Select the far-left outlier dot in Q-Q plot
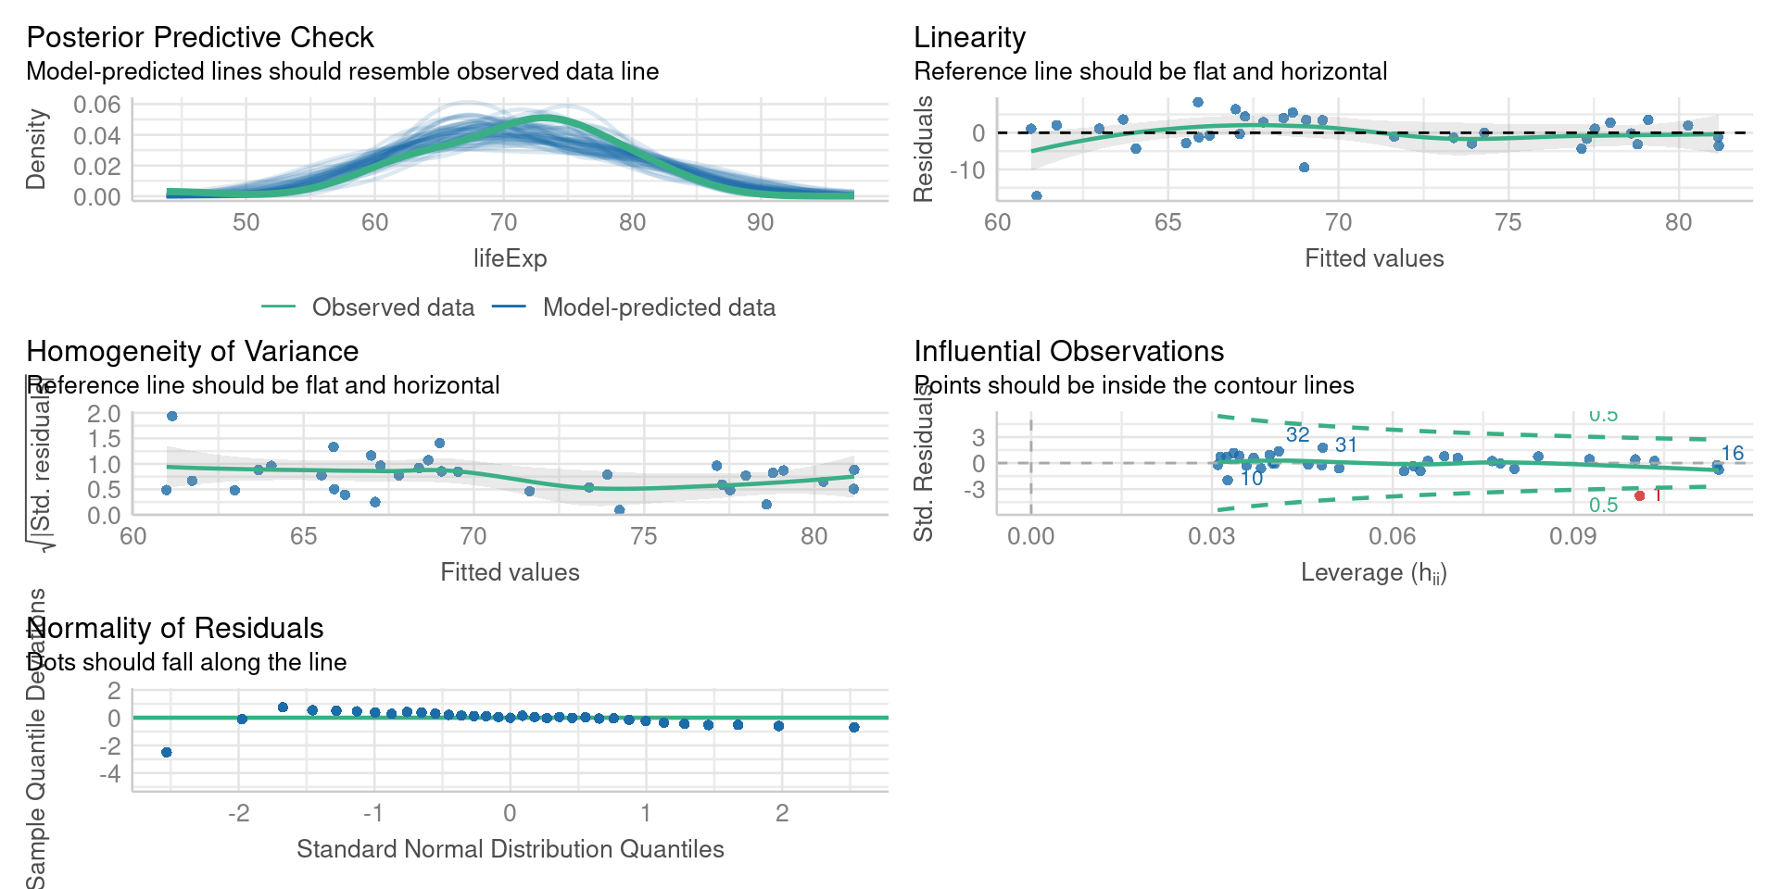This screenshot has height=889, width=1779. [x=167, y=752]
